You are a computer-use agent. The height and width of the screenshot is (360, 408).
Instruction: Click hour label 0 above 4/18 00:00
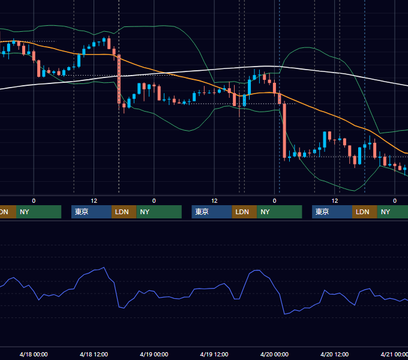click(34, 201)
